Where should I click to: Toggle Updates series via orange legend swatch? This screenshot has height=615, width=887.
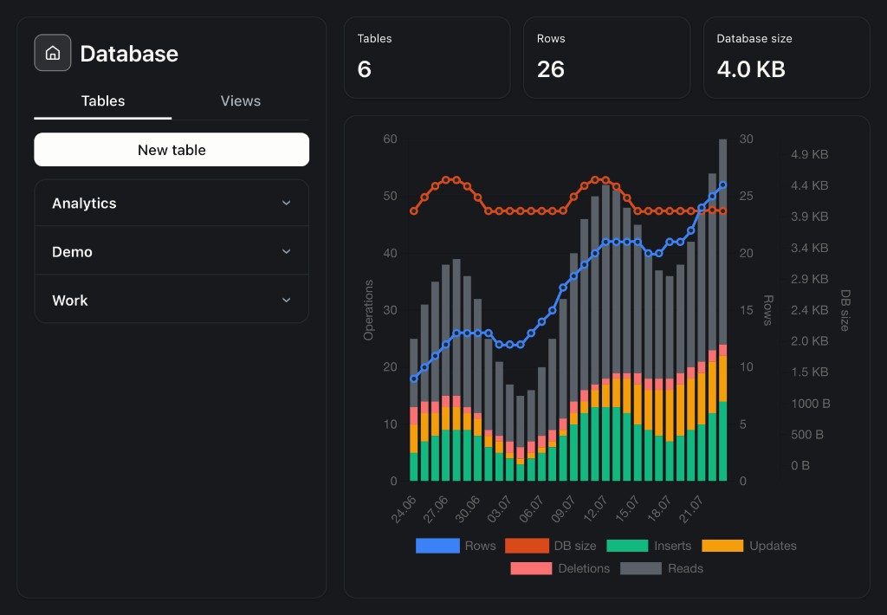[722, 546]
